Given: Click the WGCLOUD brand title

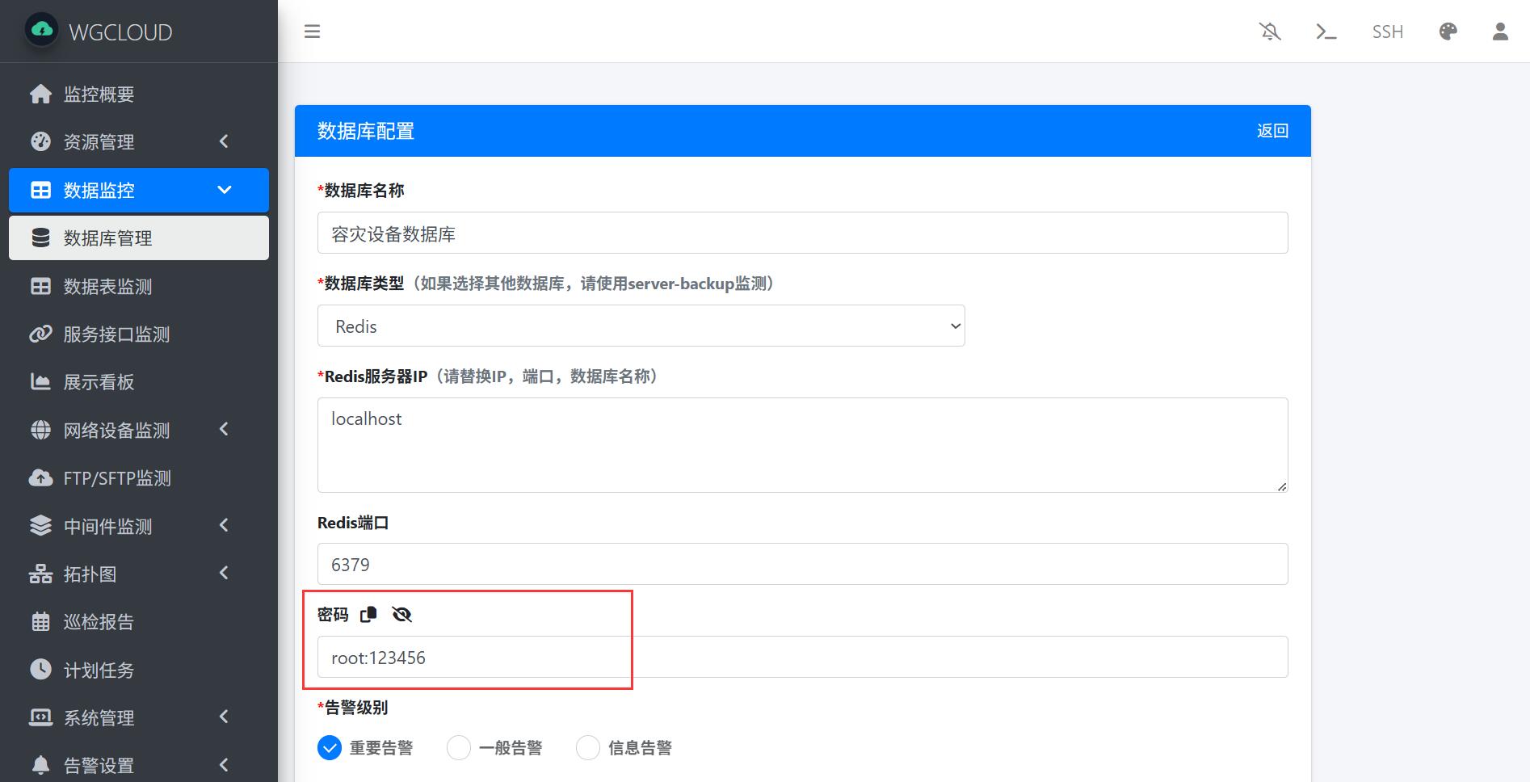Looking at the screenshot, I should [x=120, y=32].
